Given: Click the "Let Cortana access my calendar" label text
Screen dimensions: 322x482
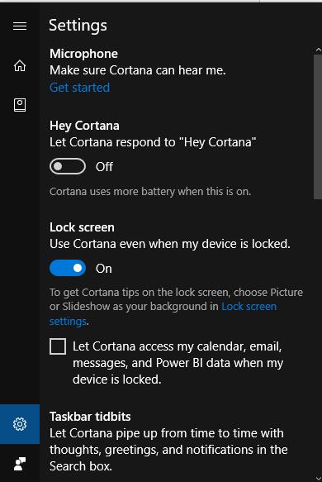Looking at the screenshot, I should click(x=178, y=363).
